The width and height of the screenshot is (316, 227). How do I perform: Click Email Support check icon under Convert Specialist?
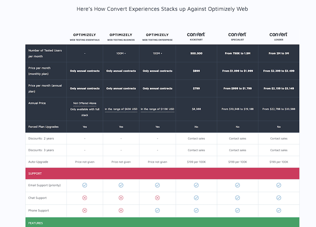238,185
